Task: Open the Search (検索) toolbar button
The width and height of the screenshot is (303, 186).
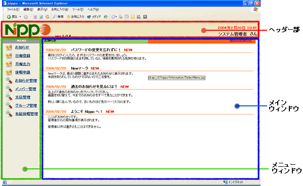Action: (x=58, y=17)
